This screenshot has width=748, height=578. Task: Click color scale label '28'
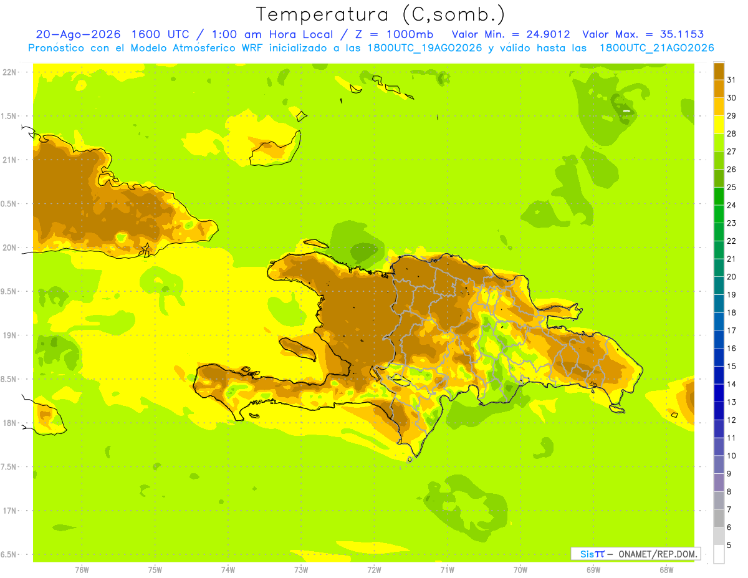click(732, 133)
